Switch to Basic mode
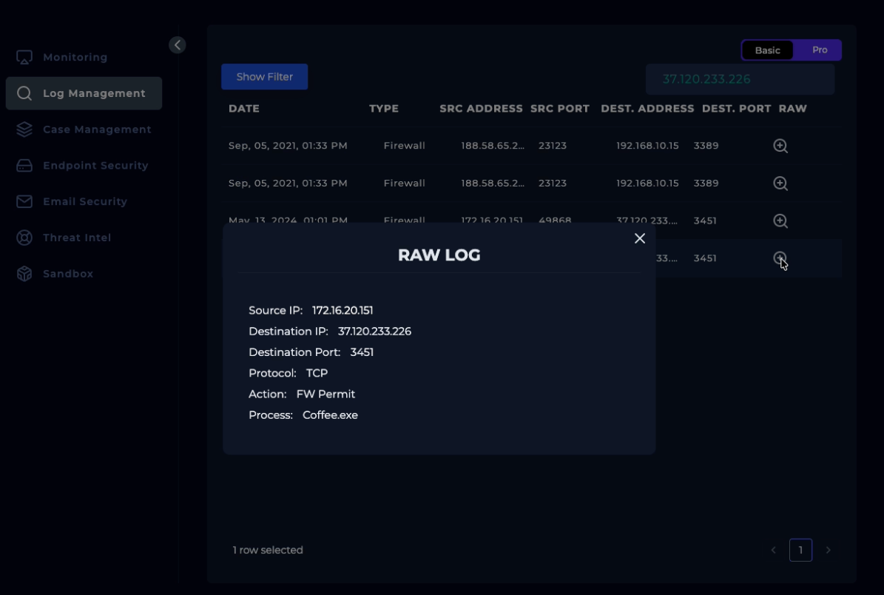The width and height of the screenshot is (884, 595). [x=767, y=50]
